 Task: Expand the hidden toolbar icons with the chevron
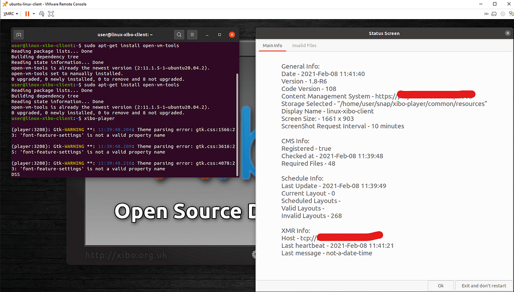485,14
